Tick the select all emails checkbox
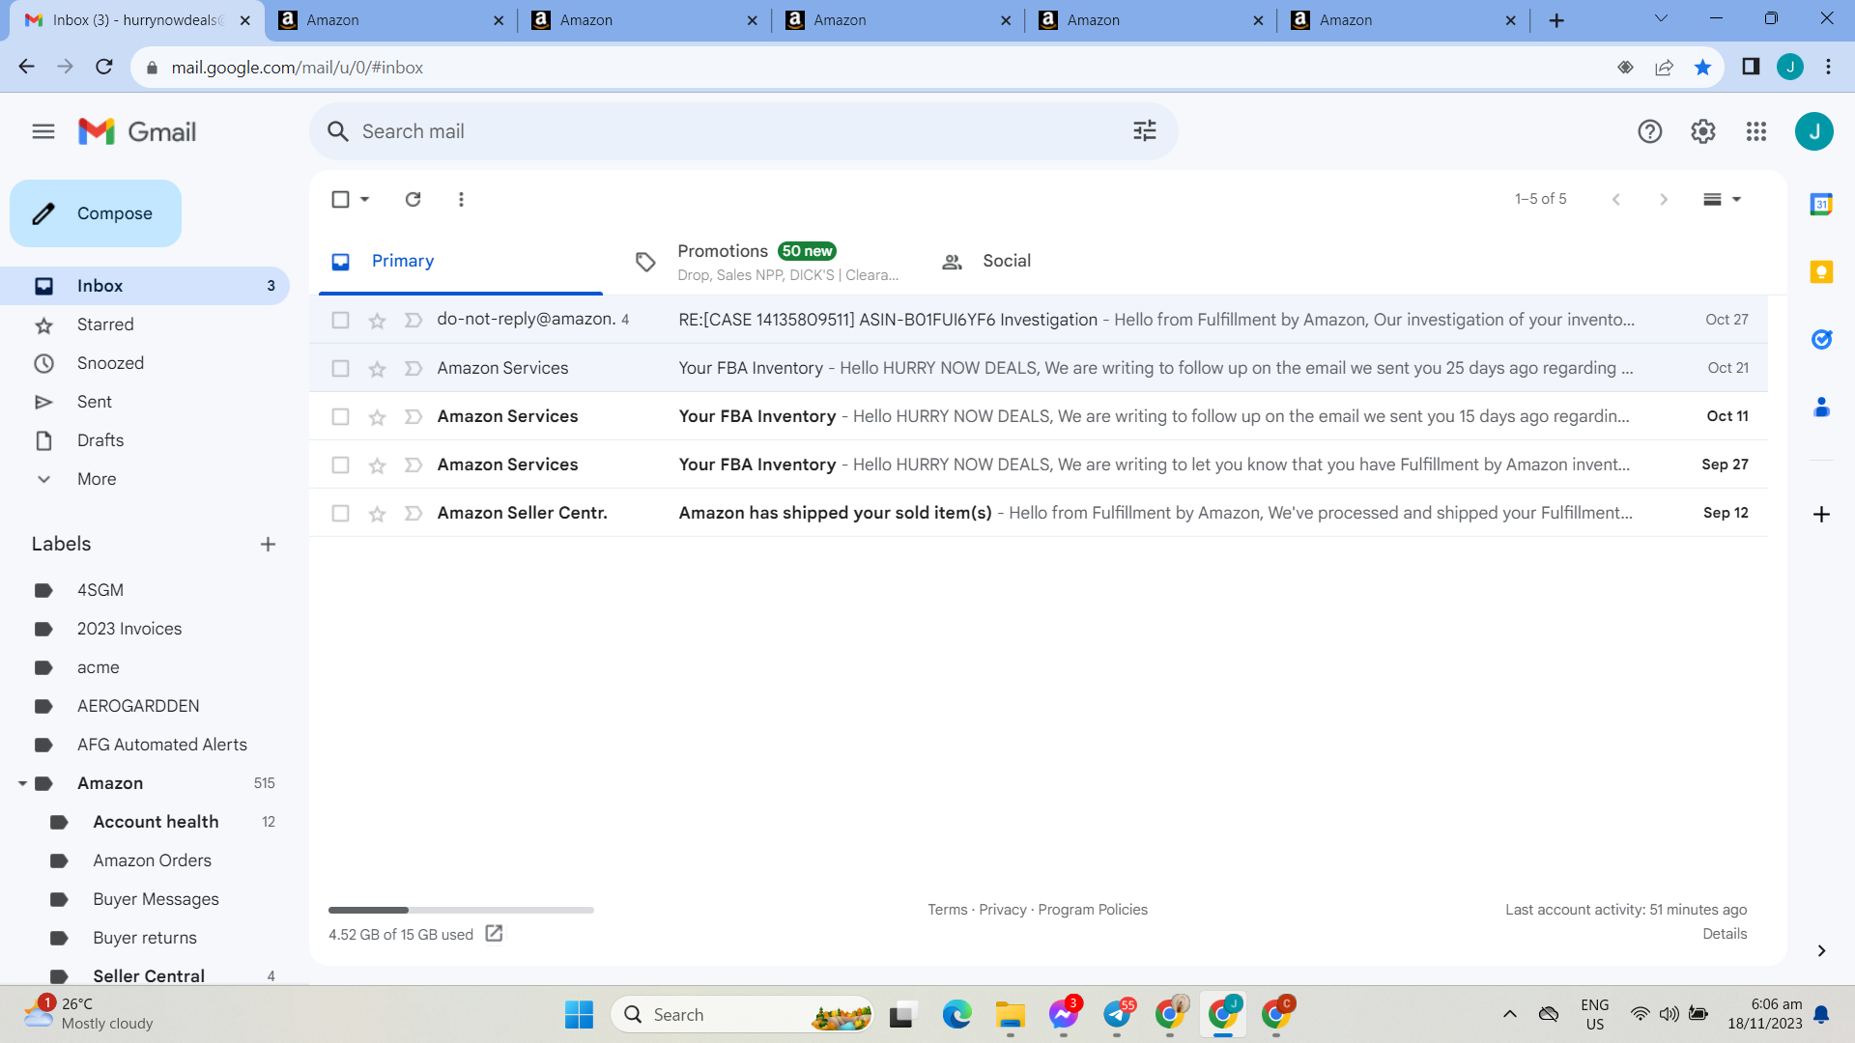Viewport: 1855px width, 1043px height. (340, 199)
